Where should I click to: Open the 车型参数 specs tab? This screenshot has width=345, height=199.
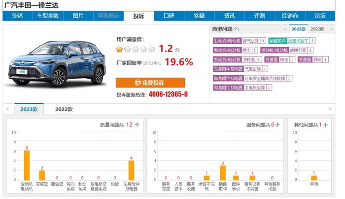click(x=48, y=16)
